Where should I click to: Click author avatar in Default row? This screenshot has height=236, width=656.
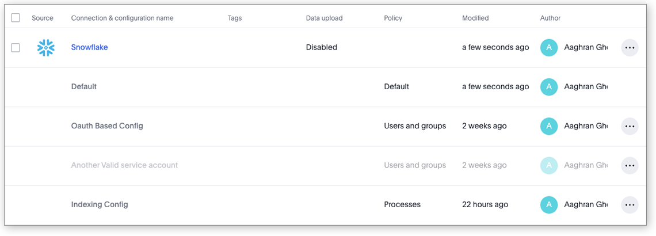coord(549,87)
